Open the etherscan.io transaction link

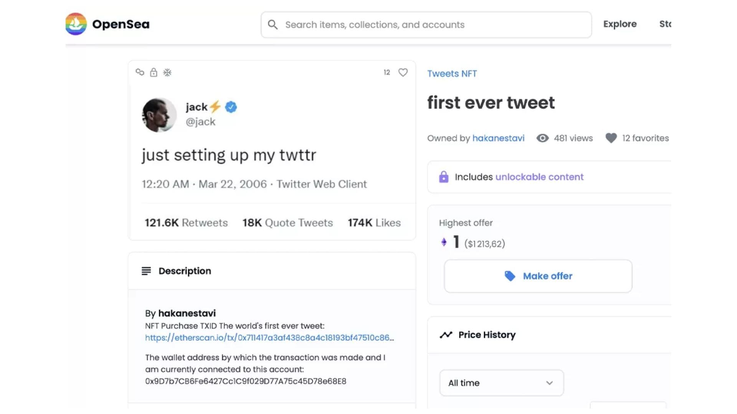pos(269,338)
